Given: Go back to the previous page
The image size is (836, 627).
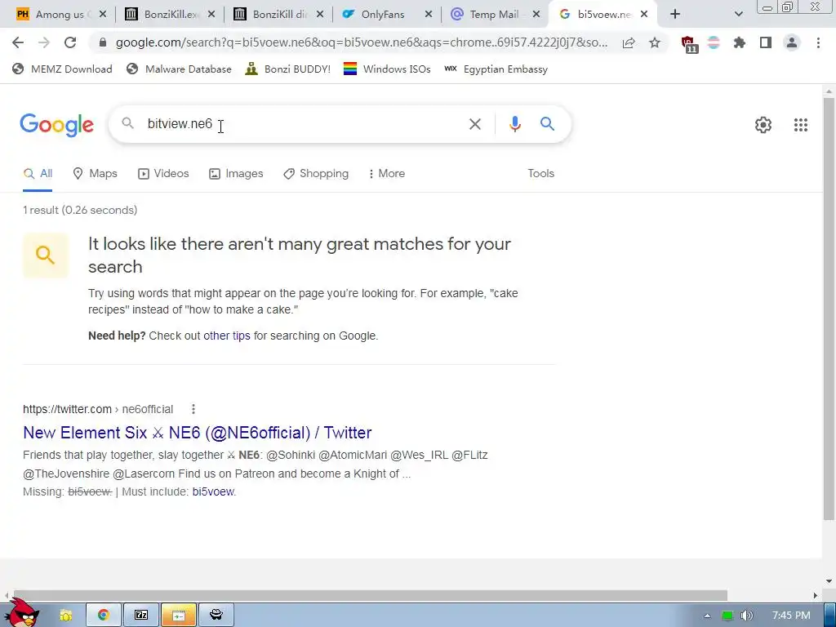Looking at the screenshot, I should (x=18, y=42).
